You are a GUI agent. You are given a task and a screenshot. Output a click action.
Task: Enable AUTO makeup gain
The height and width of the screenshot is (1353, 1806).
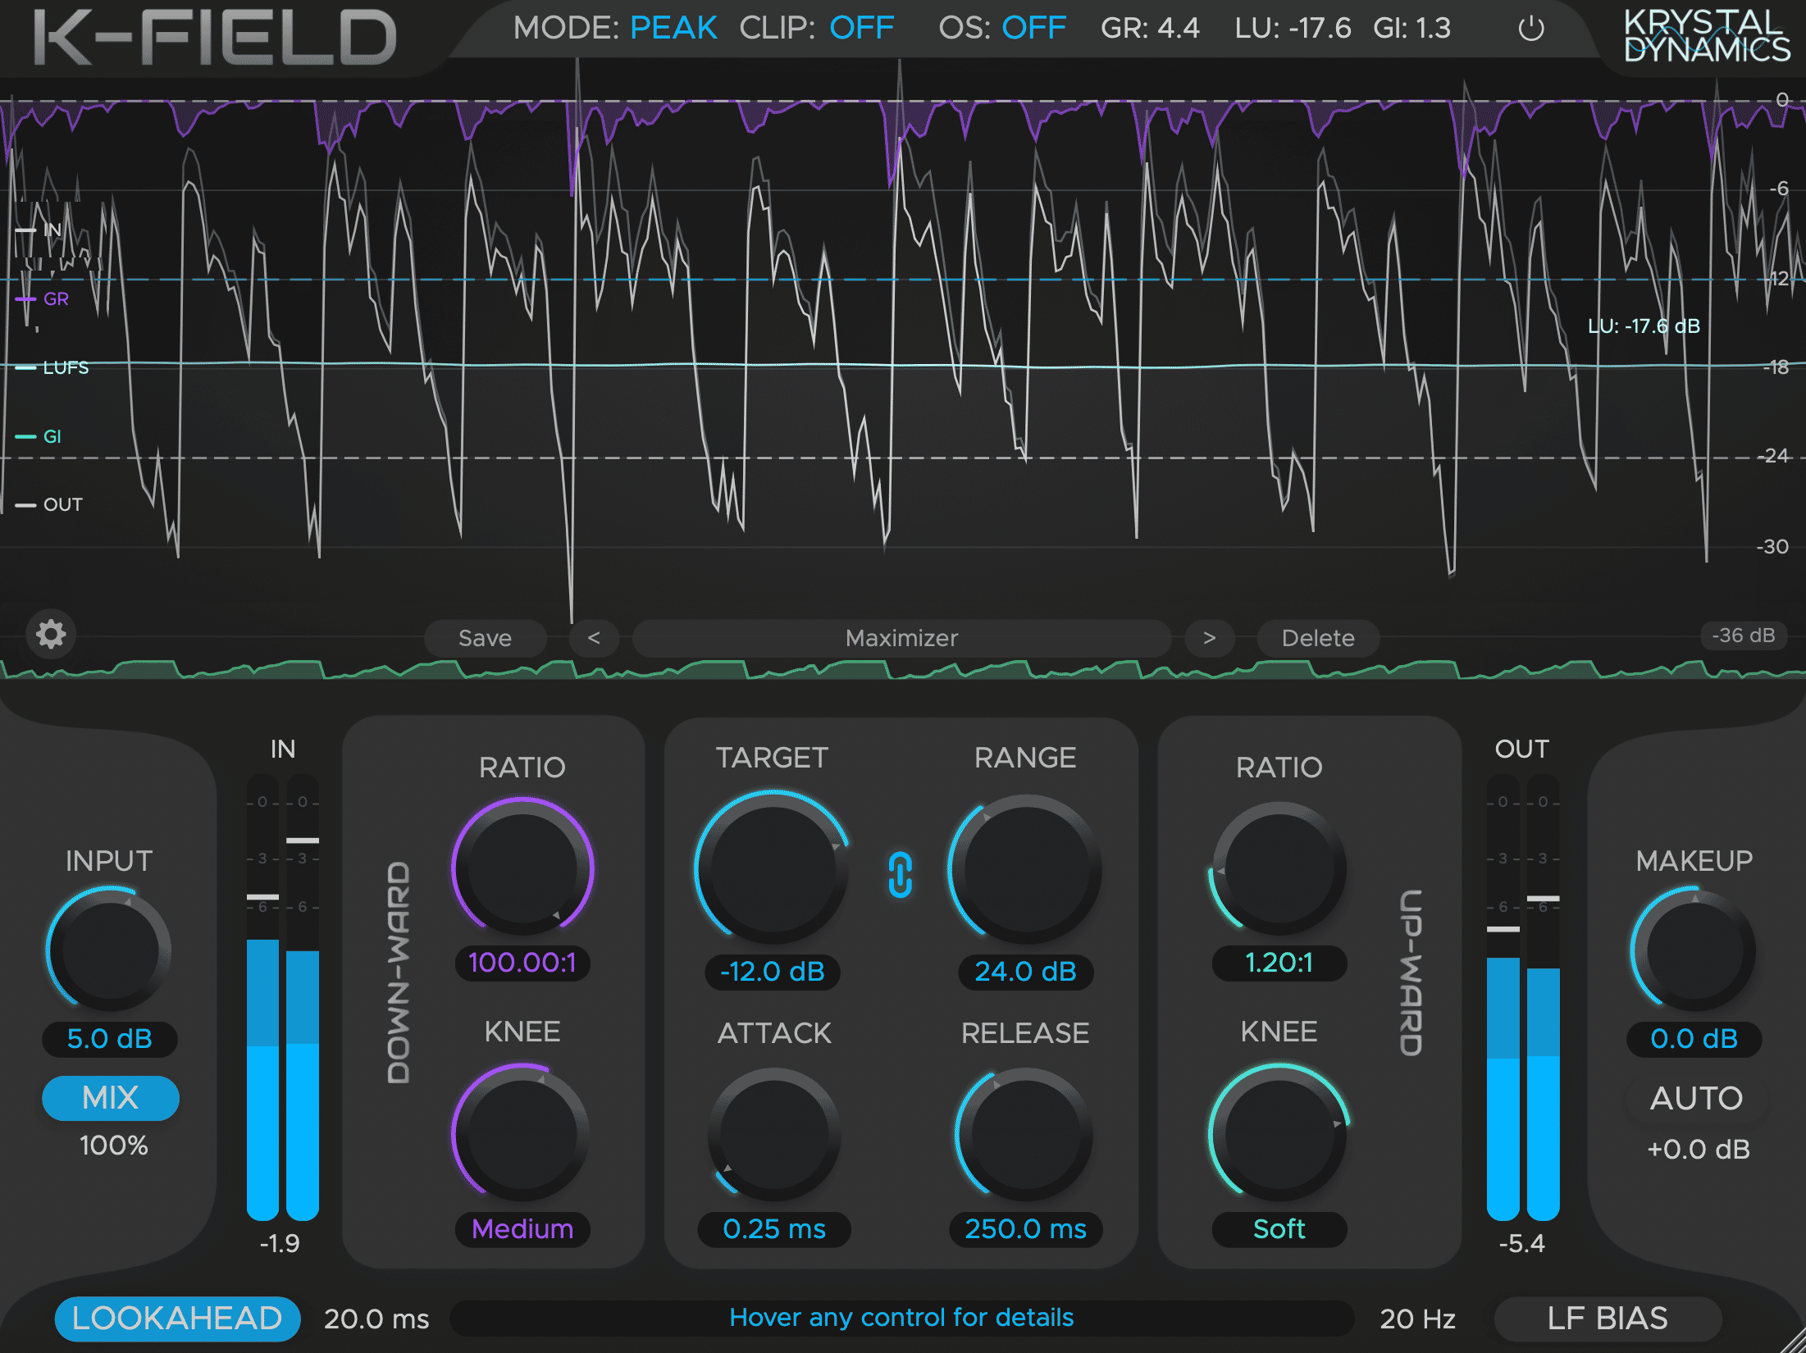[1696, 1098]
